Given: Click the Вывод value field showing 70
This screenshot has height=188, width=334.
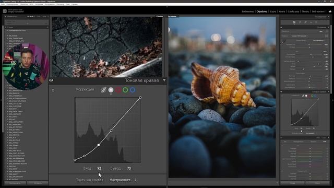Looking at the screenshot, I should tap(129, 168).
